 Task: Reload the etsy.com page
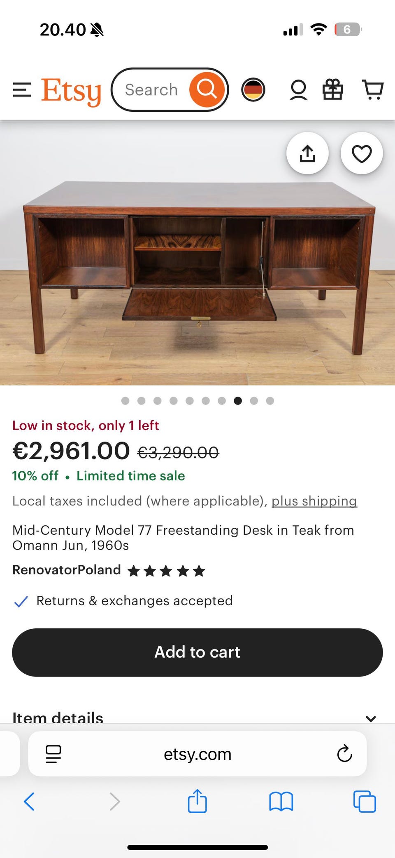344,754
